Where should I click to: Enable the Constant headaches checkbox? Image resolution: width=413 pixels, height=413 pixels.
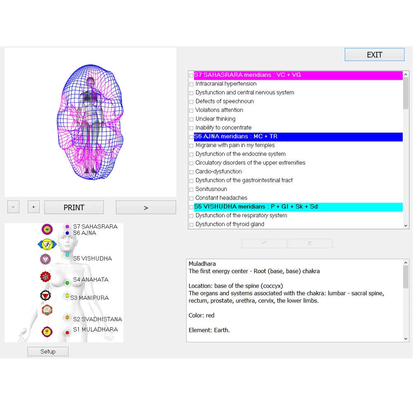pos(191,198)
